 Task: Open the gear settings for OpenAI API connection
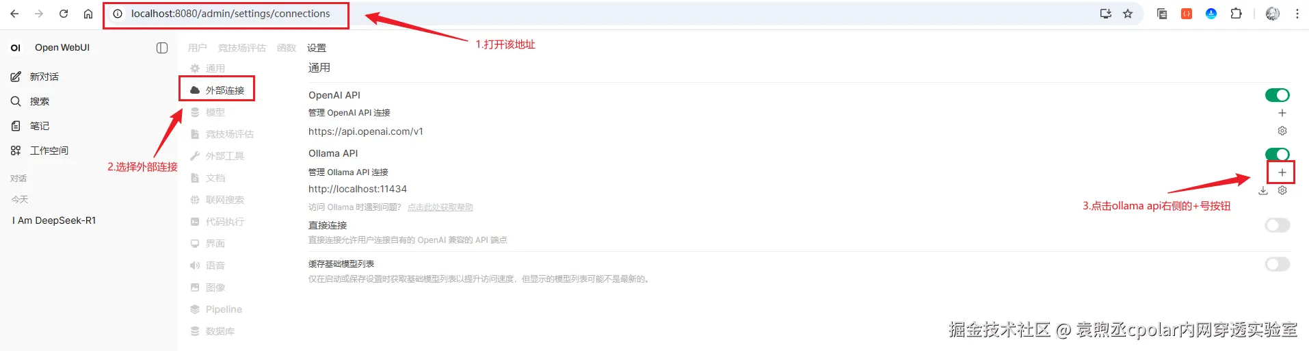(x=1282, y=131)
